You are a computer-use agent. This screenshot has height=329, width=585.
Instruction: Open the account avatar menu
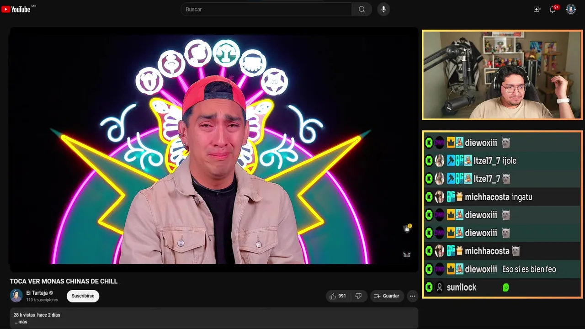(x=571, y=9)
